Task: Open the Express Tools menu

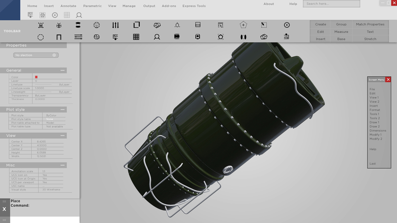Action: tap(194, 6)
